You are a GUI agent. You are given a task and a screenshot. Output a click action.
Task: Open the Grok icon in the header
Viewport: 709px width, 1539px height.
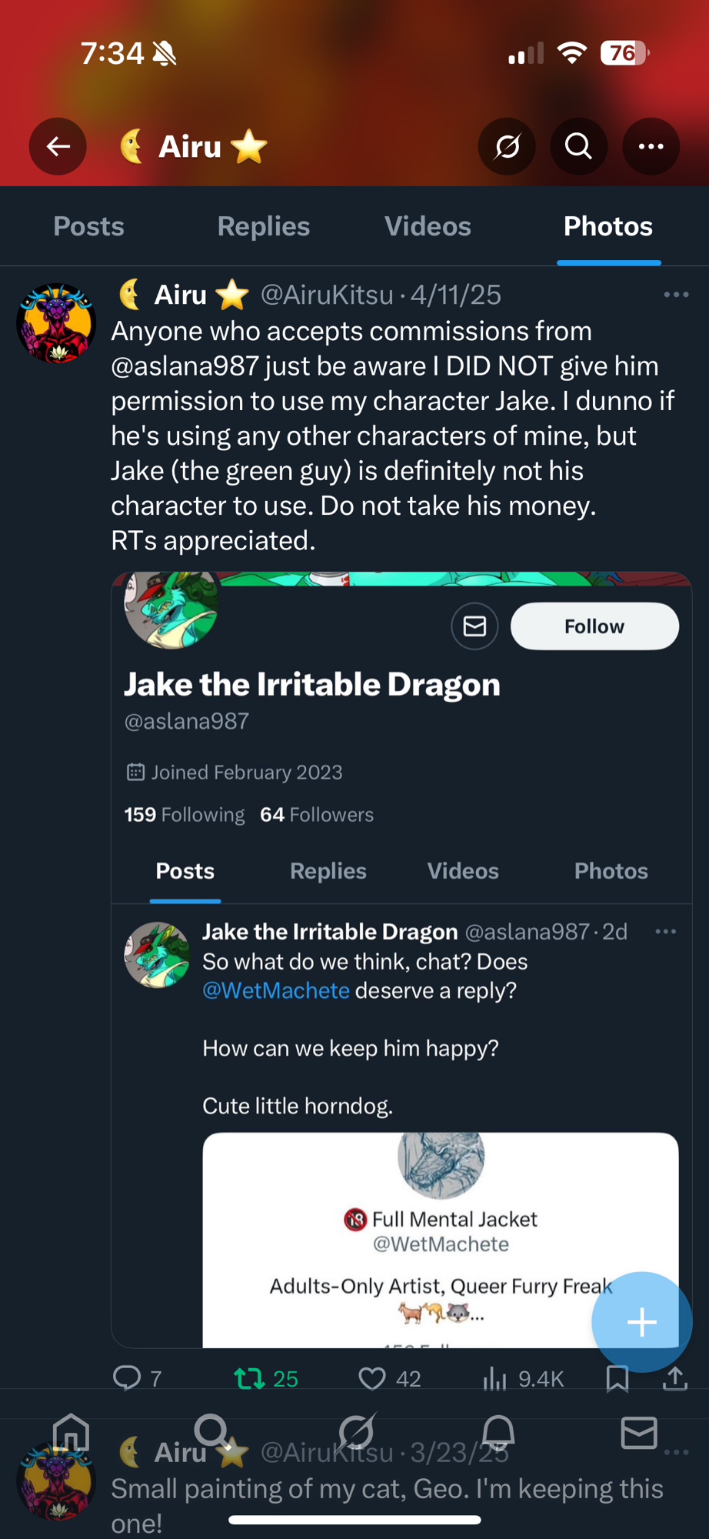[507, 146]
